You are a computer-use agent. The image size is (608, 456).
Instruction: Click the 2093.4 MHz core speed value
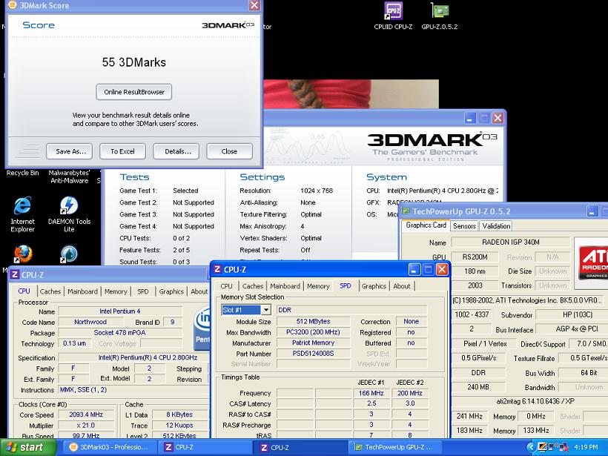coord(86,414)
